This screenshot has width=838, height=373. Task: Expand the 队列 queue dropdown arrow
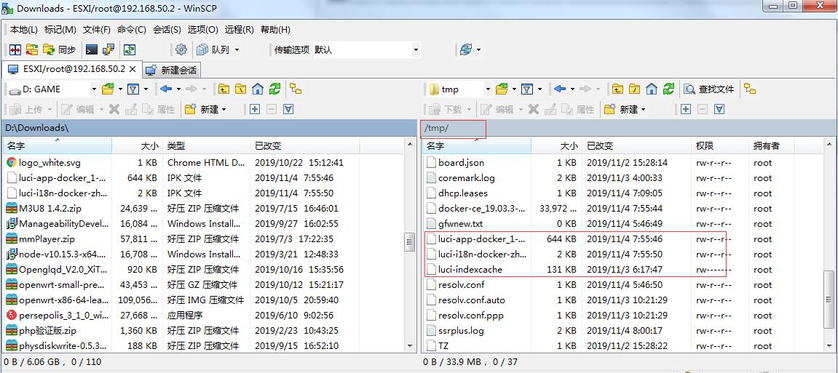(237, 49)
